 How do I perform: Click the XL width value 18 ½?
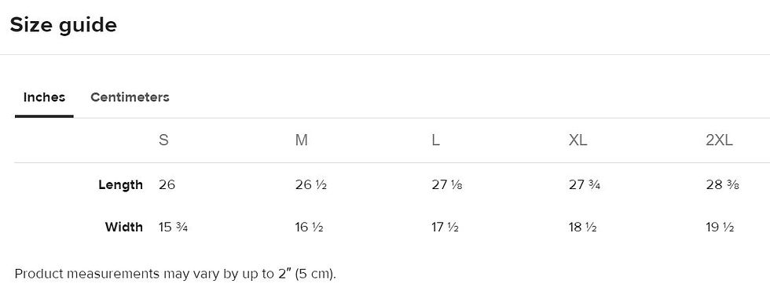582,227
